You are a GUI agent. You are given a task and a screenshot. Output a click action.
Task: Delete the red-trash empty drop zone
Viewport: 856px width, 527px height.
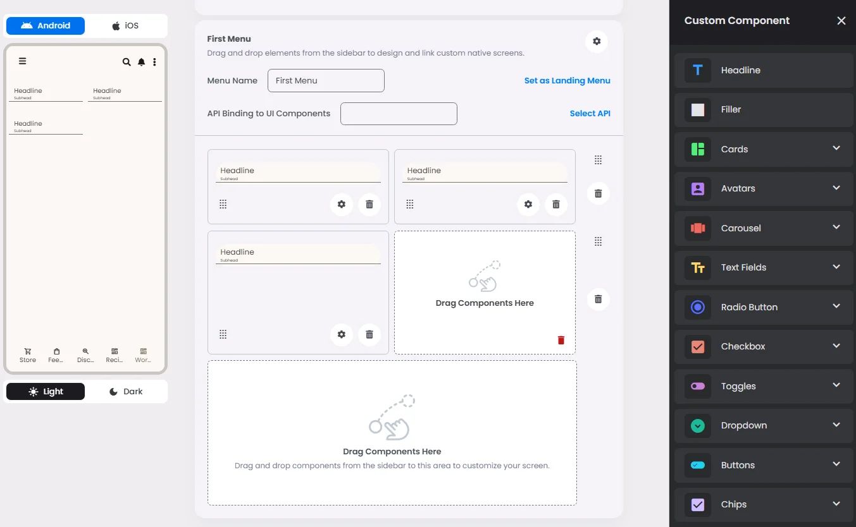point(561,340)
